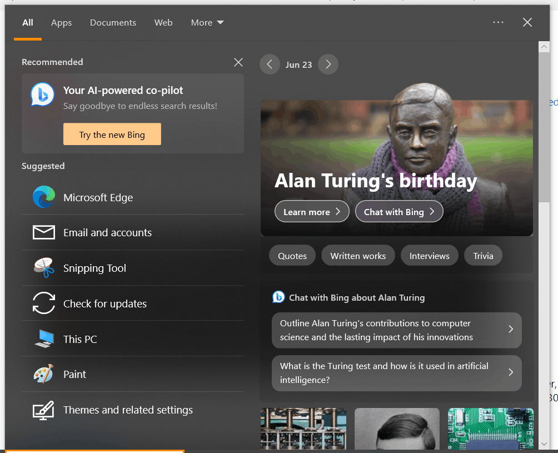Select the Trivia chip
This screenshot has width=558, height=453.
click(x=483, y=256)
